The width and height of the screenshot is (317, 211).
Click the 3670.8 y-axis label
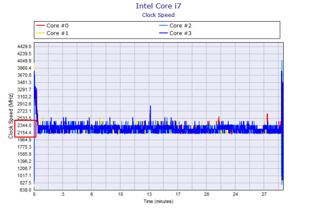click(x=24, y=75)
